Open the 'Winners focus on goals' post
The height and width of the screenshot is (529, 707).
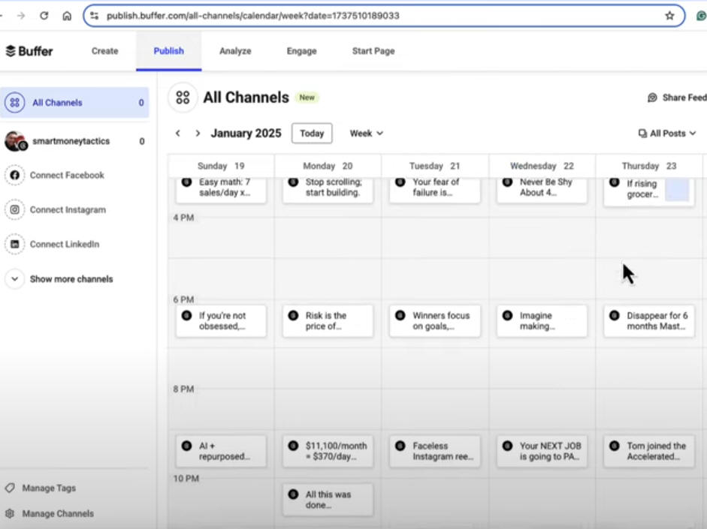(435, 321)
